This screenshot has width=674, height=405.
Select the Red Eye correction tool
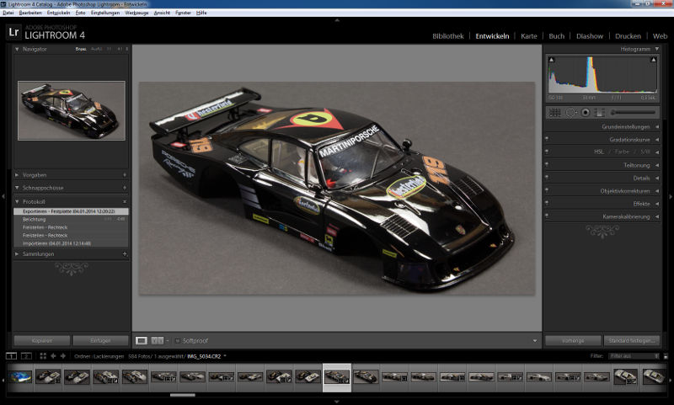(585, 113)
